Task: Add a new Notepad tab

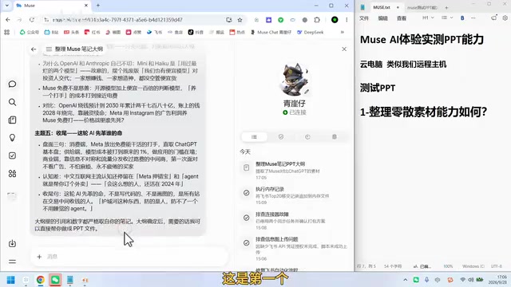Action: pyautogui.click(x=446, y=7)
